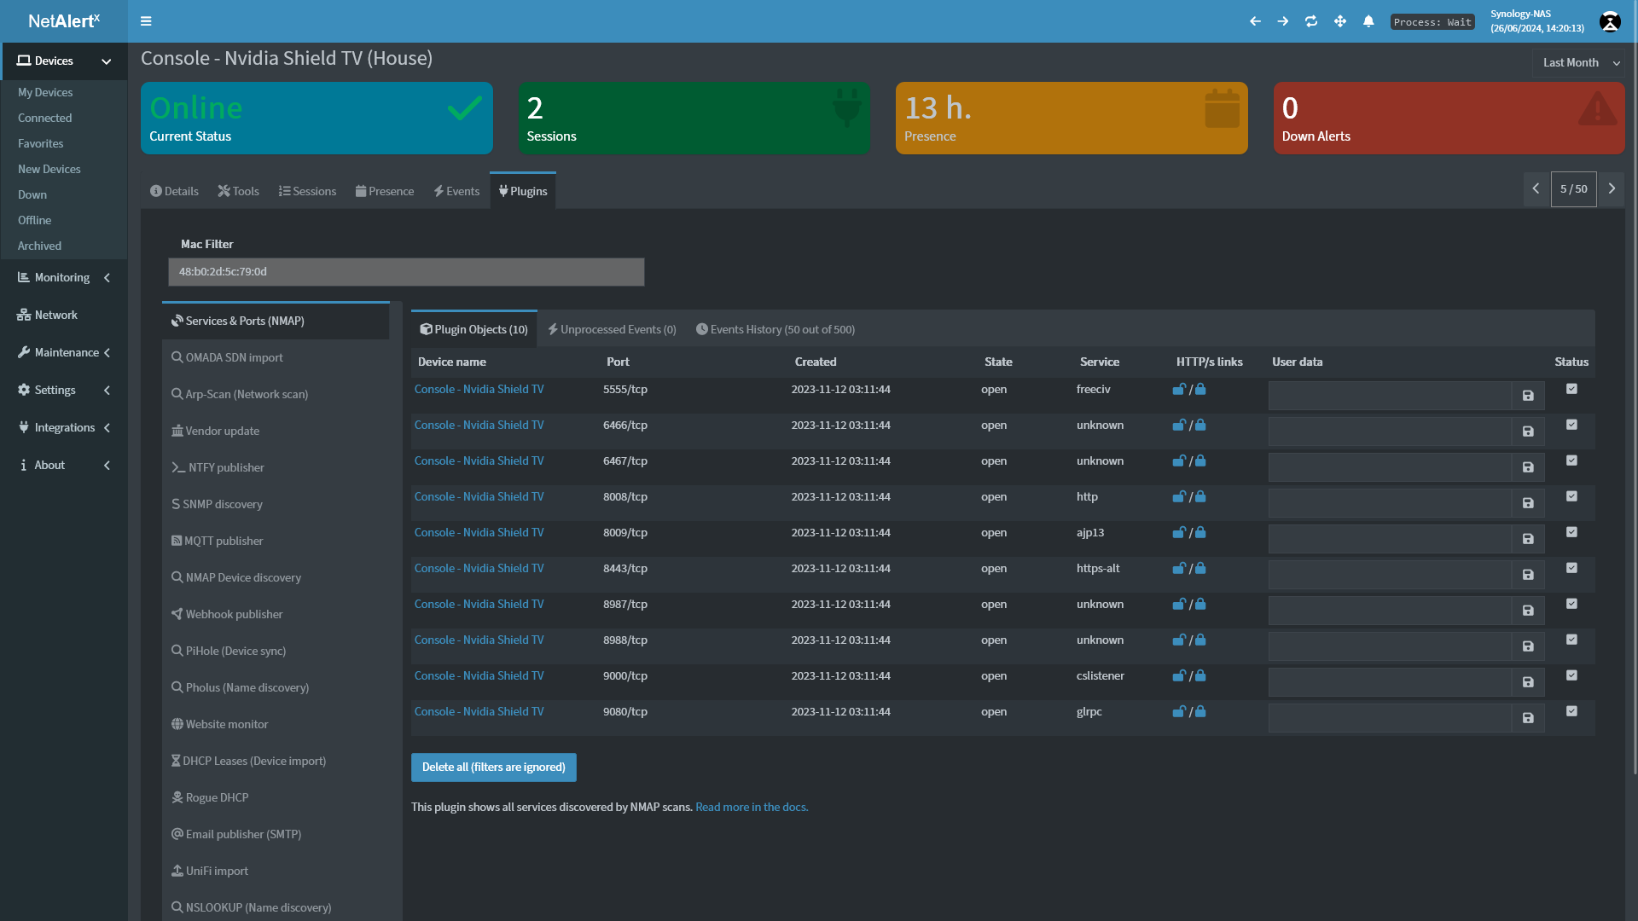
Task: Click the fullscreen move arrows icon
Action: pos(1340,21)
